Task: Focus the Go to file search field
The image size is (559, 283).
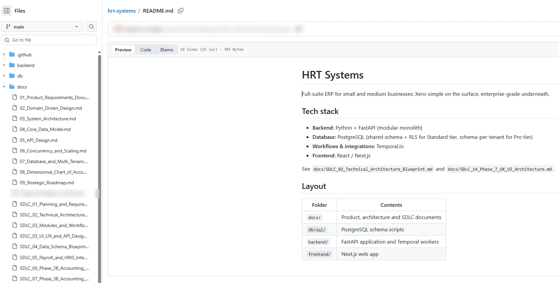Action: click(x=49, y=40)
